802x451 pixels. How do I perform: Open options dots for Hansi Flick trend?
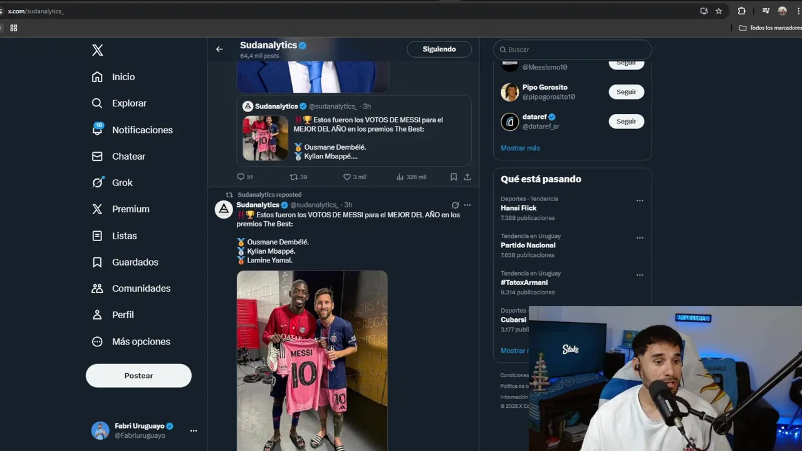[x=640, y=200]
